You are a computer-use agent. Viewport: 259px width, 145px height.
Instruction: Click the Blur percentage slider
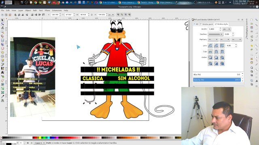217,75
